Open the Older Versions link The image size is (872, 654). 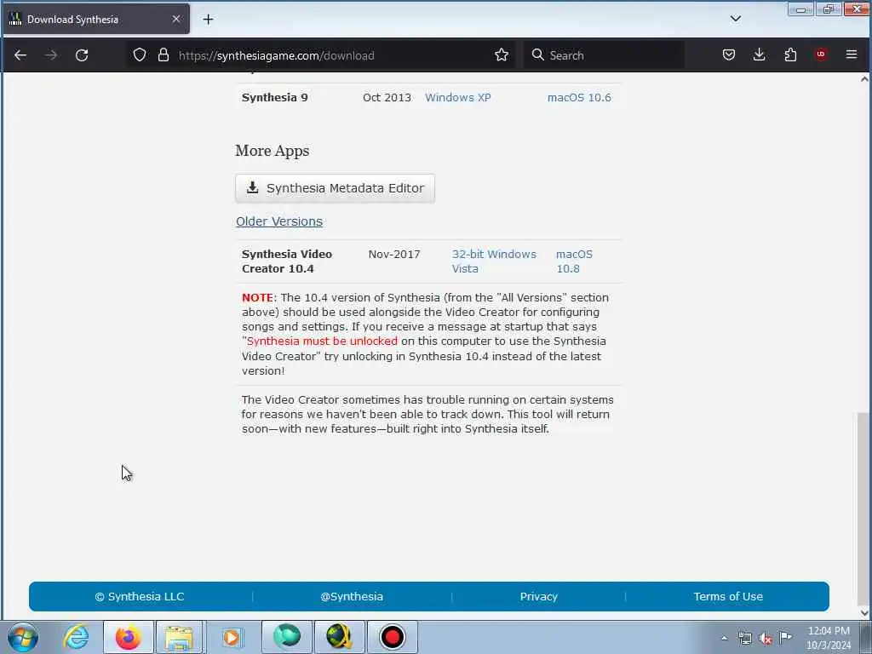coord(279,221)
